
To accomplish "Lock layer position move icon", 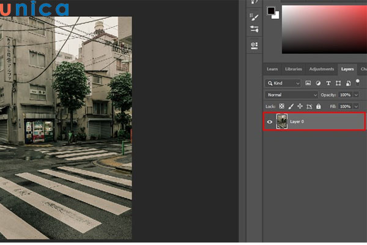I will (x=300, y=107).
